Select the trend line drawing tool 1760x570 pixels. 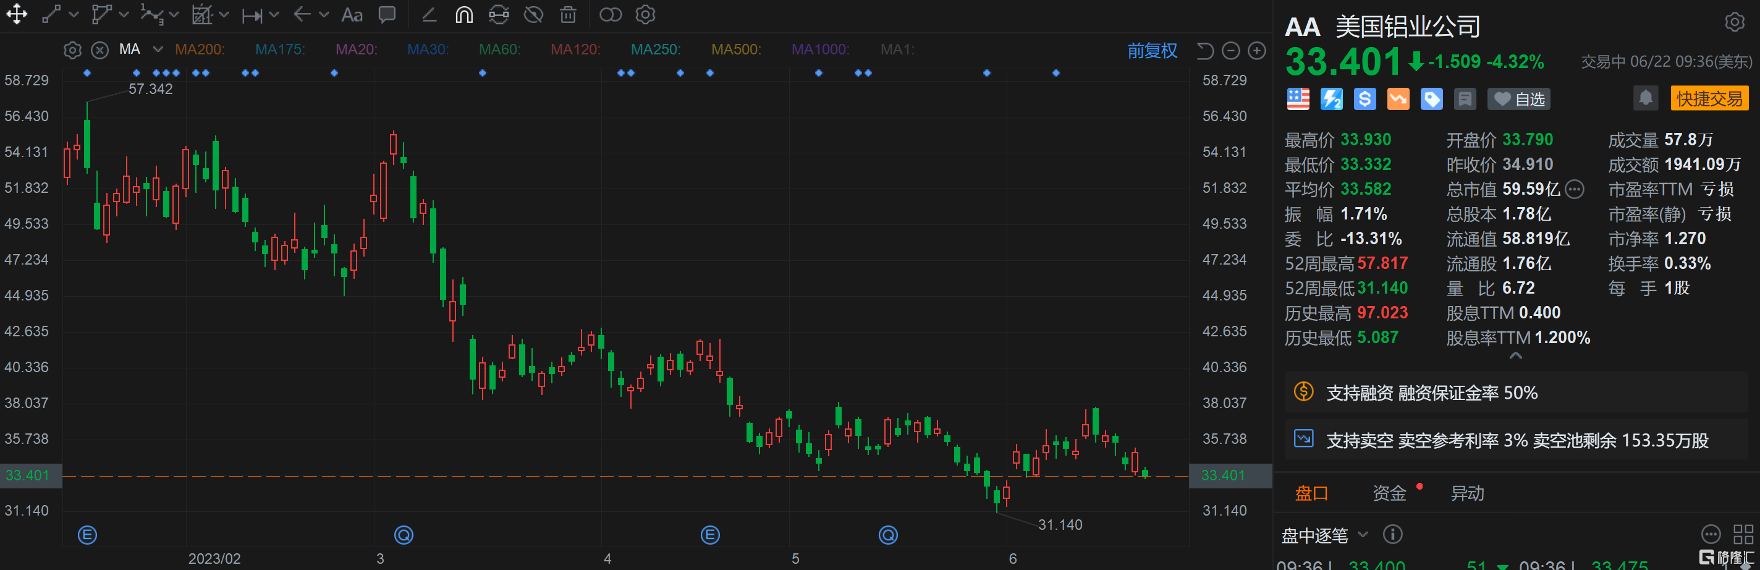click(52, 14)
